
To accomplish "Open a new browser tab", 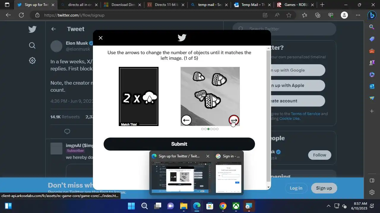I will (322, 5).
